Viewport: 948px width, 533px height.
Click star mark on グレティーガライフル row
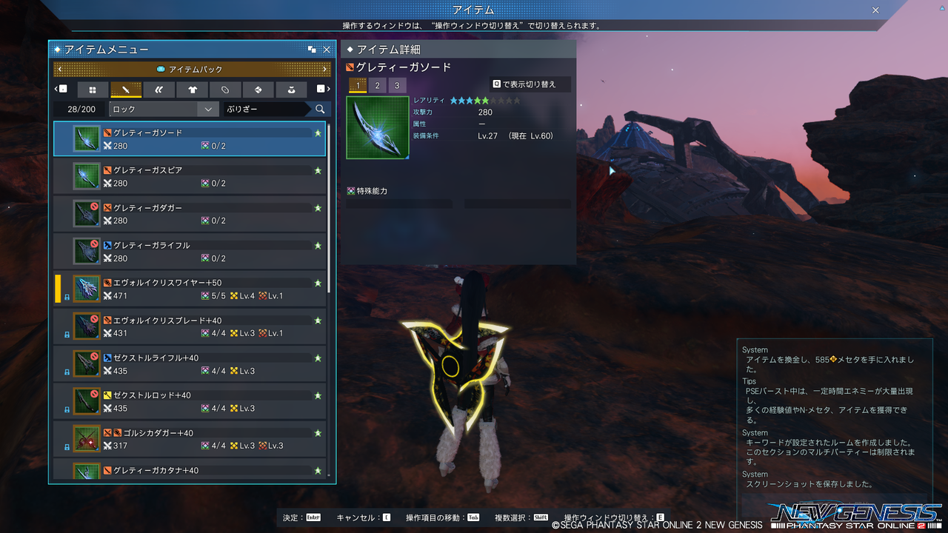tap(318, 245)
